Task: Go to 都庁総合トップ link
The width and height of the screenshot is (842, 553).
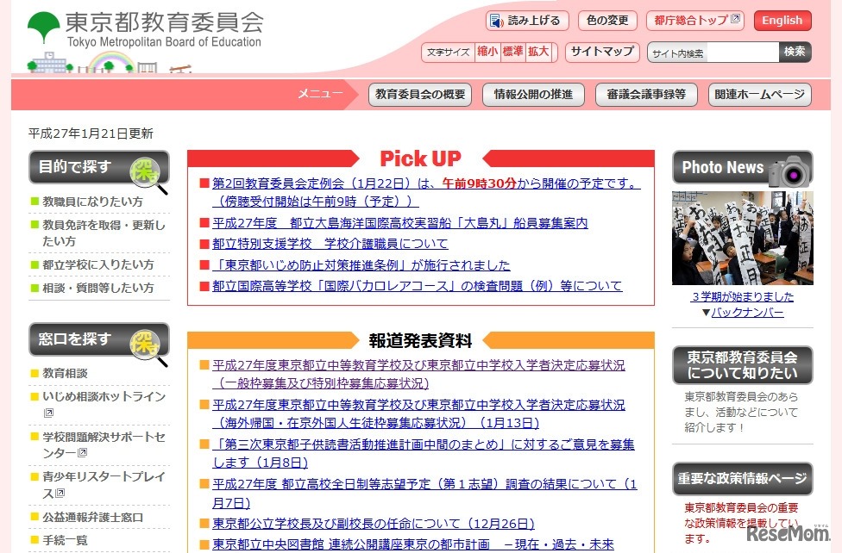Action: coord(695,21)
